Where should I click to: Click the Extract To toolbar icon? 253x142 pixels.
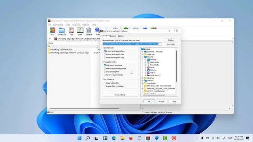(x=62, y=32)
